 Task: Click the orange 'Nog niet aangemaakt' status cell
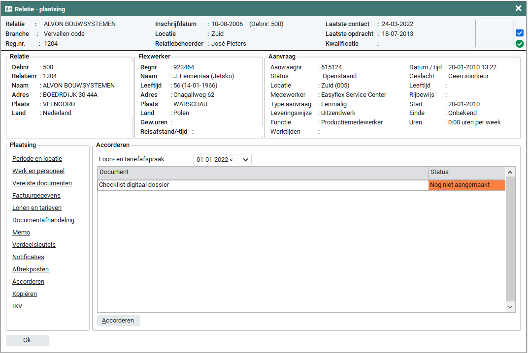(x=466, y=185)
